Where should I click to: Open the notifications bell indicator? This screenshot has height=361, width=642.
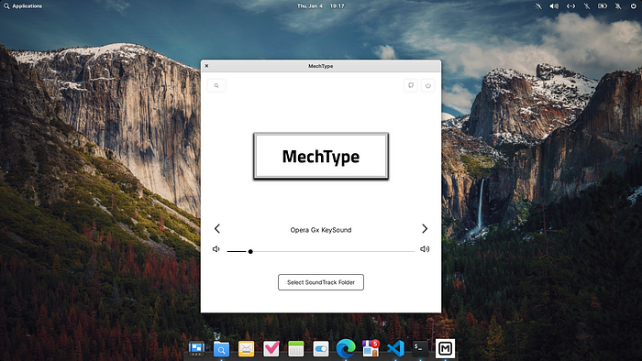click(x=618, y=6)
